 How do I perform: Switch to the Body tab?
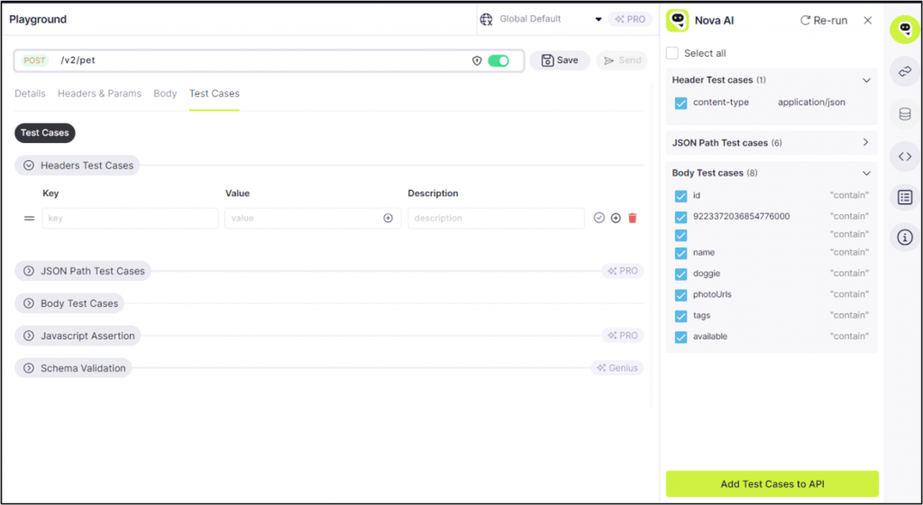pos(165,94)
